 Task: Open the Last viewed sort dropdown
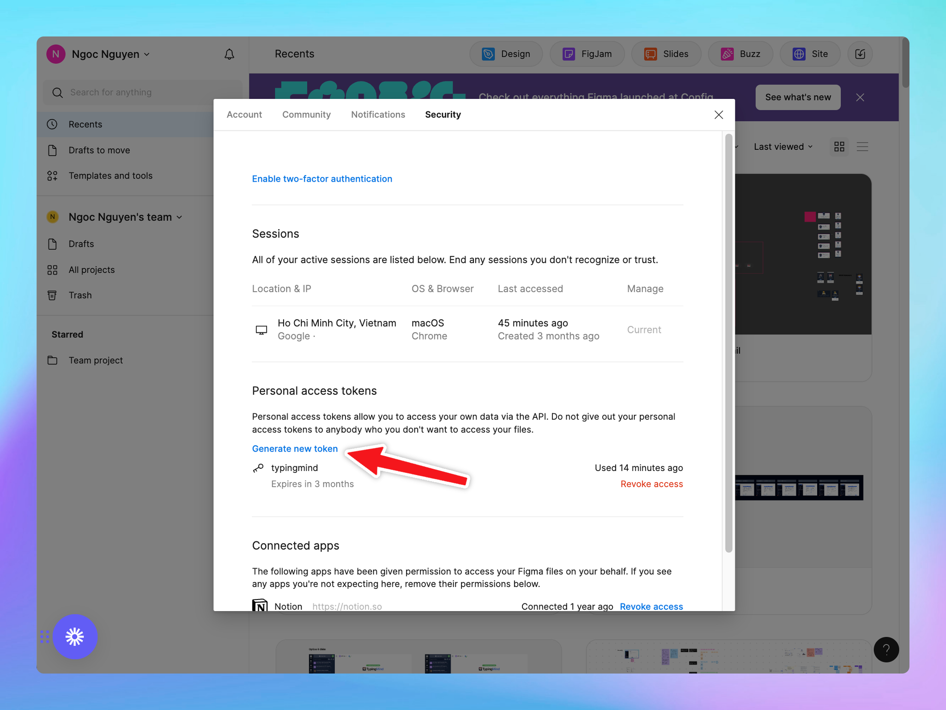coord(783,147)
